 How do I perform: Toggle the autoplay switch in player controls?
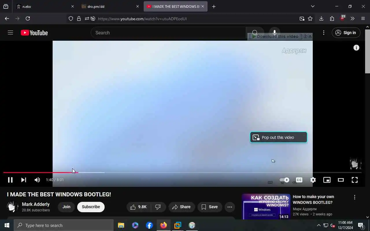[285, 180]
